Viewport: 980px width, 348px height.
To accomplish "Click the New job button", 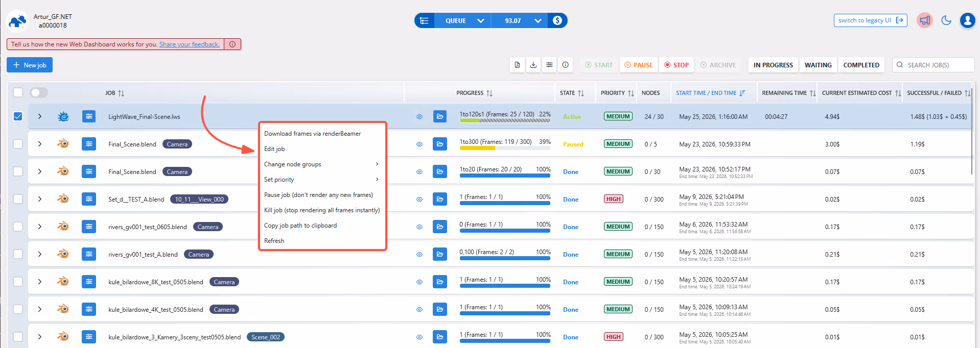I will (30, 65).
